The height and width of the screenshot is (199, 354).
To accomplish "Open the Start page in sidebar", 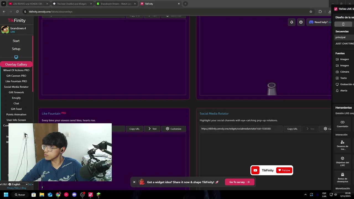I will [16, 41].
